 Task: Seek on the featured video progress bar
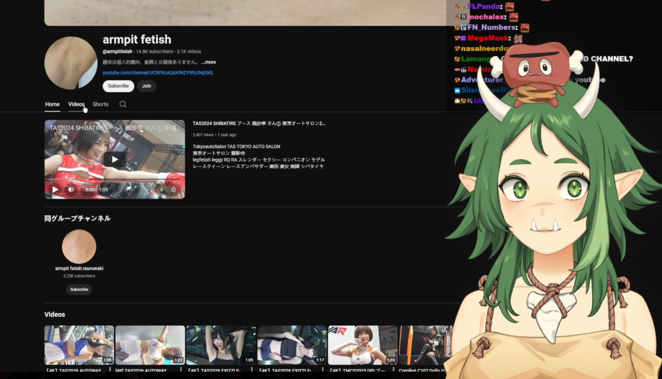[115, 180]
